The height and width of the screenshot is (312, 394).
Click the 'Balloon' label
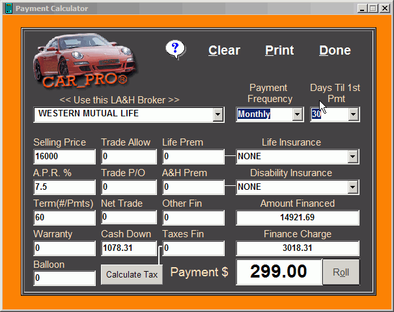click(x=49, y=265)
